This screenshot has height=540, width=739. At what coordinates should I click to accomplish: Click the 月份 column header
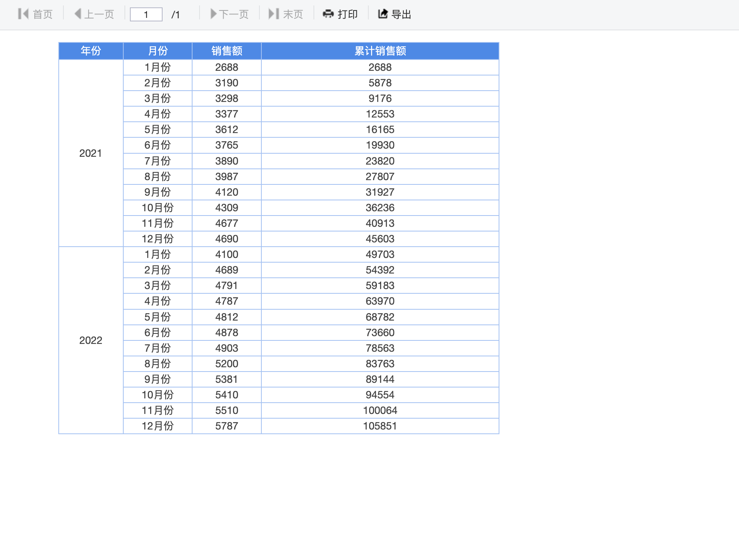tap(158, 51)
